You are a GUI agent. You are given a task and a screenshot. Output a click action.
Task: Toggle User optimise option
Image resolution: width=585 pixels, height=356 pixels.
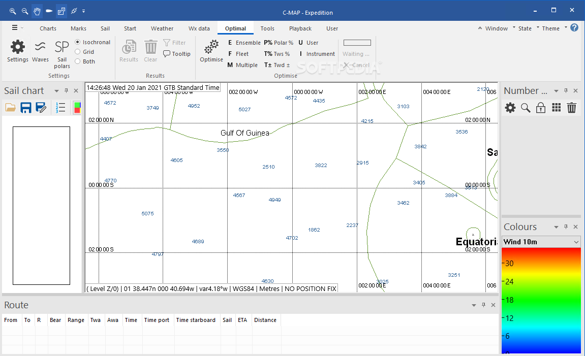308,43
